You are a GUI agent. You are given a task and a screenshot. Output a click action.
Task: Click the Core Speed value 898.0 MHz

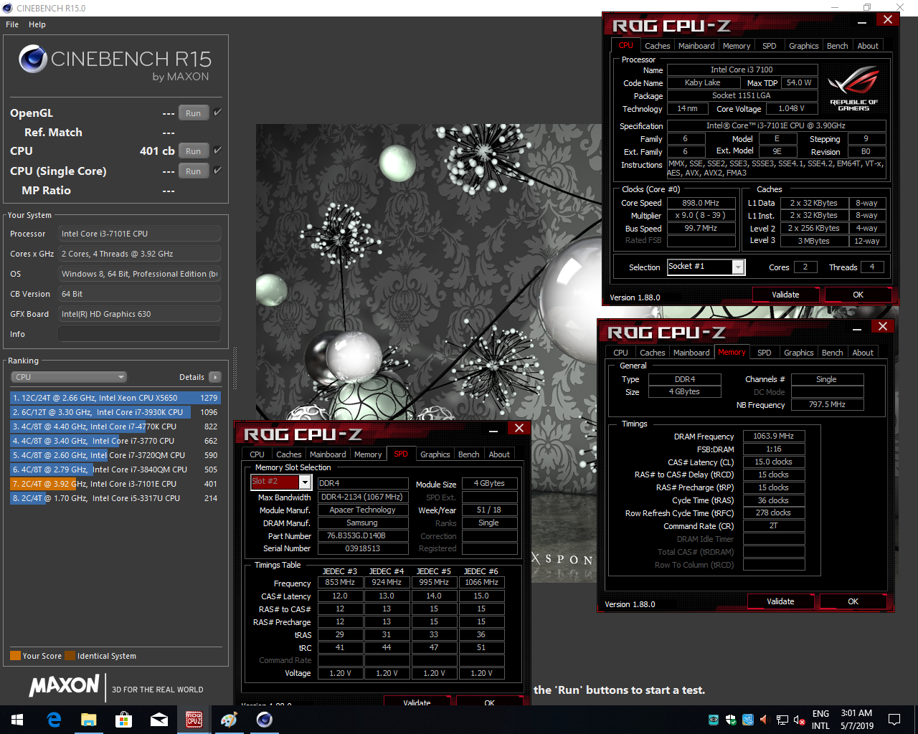coord(701,204)
